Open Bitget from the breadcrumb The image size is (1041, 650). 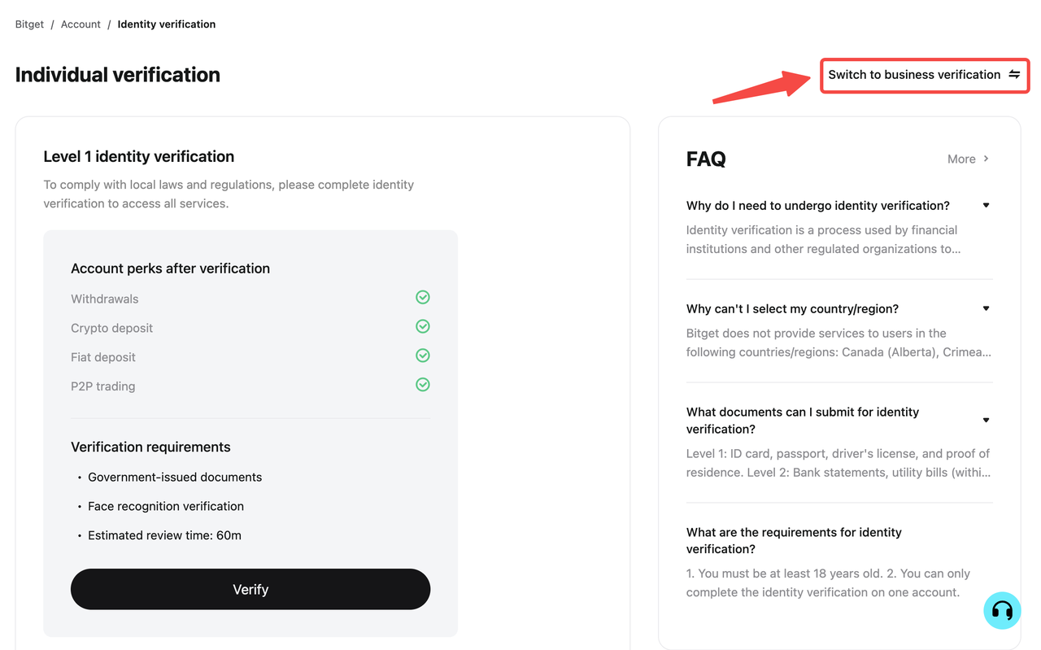29,24
